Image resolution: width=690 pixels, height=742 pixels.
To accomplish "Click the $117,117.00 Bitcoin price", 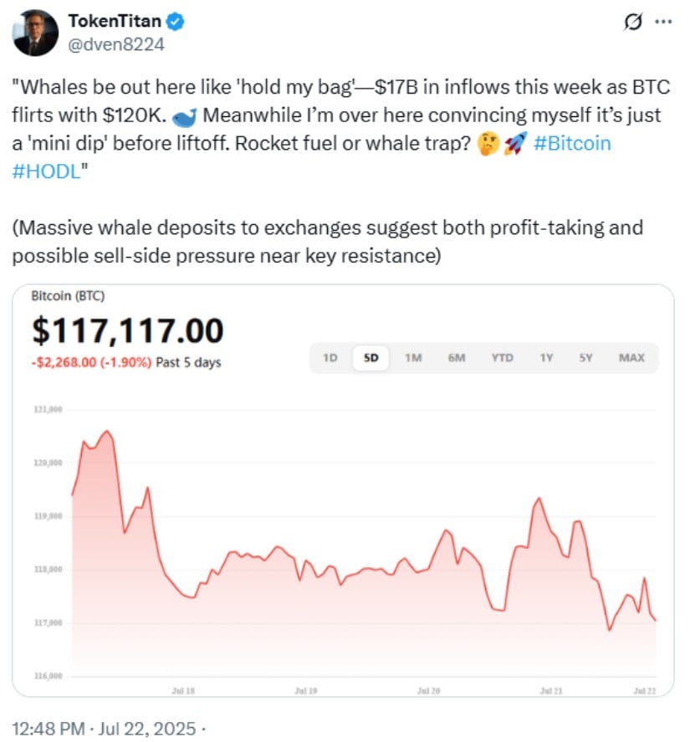I will 128,330.
